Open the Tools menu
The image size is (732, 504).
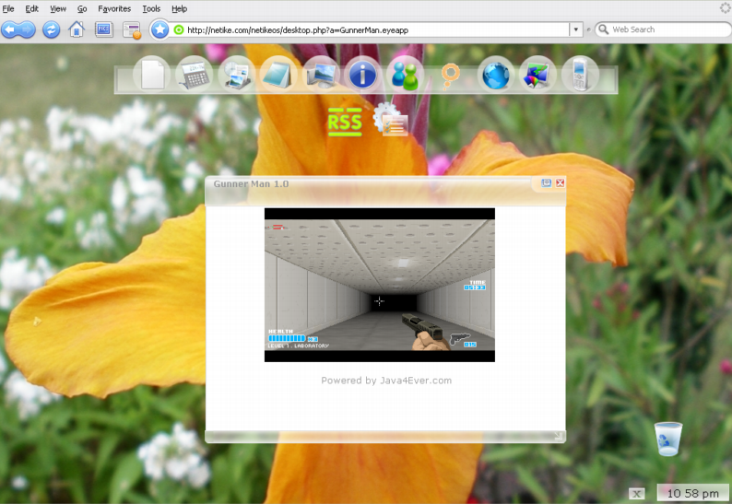coord(151,8)
